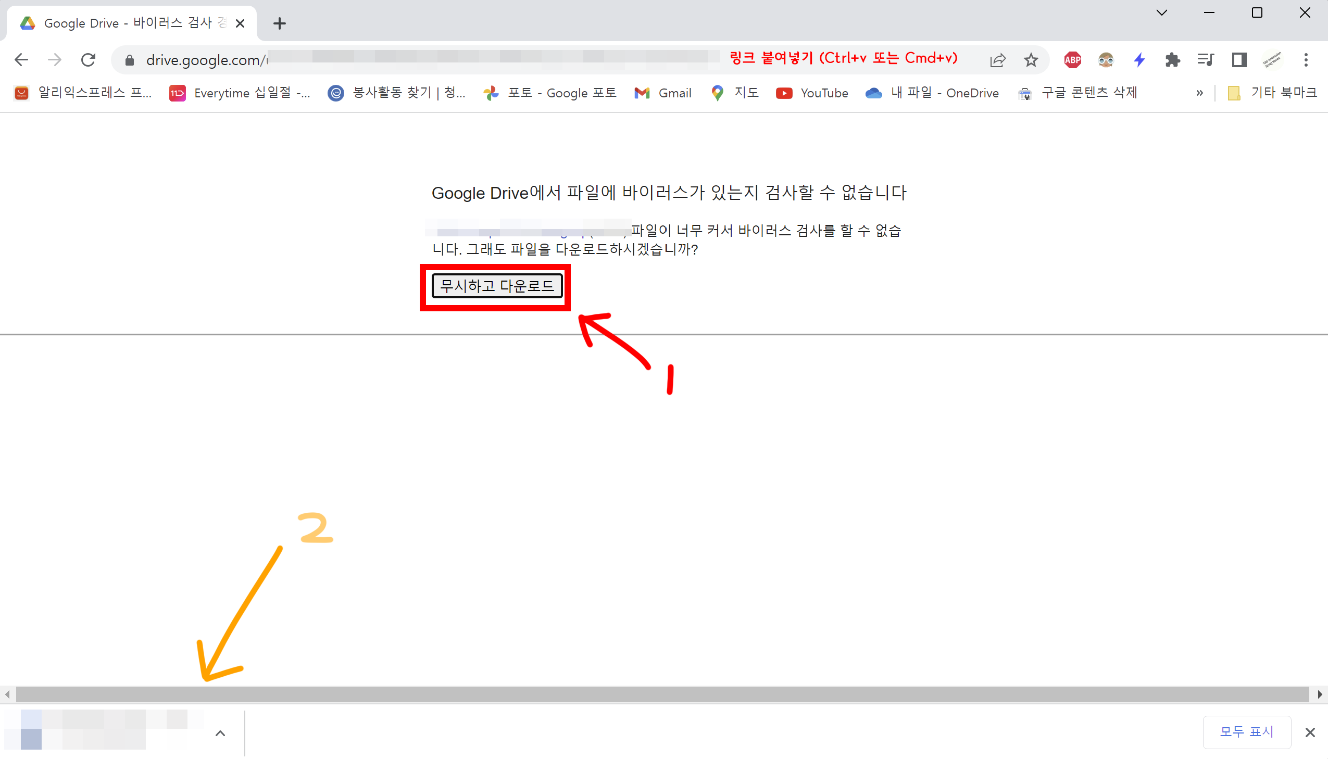The image size is (1328, 759).
Task: Expand the hidden bookmarks overflow chevron
Action: coord(1199,93)
